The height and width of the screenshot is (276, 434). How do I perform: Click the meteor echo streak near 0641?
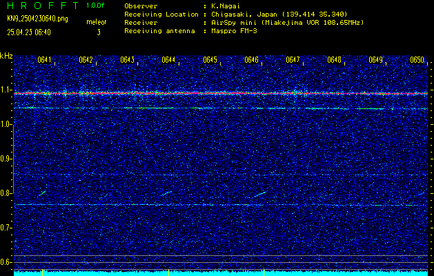[x=42, y=193]
